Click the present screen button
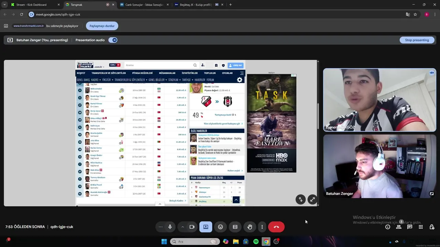Screen dimensions: 440x247 [x=206, y=227]
